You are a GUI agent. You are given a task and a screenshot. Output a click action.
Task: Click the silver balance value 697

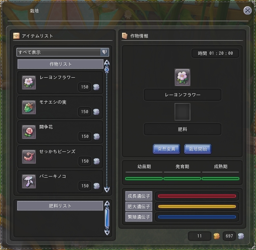[x=229, y=236]
